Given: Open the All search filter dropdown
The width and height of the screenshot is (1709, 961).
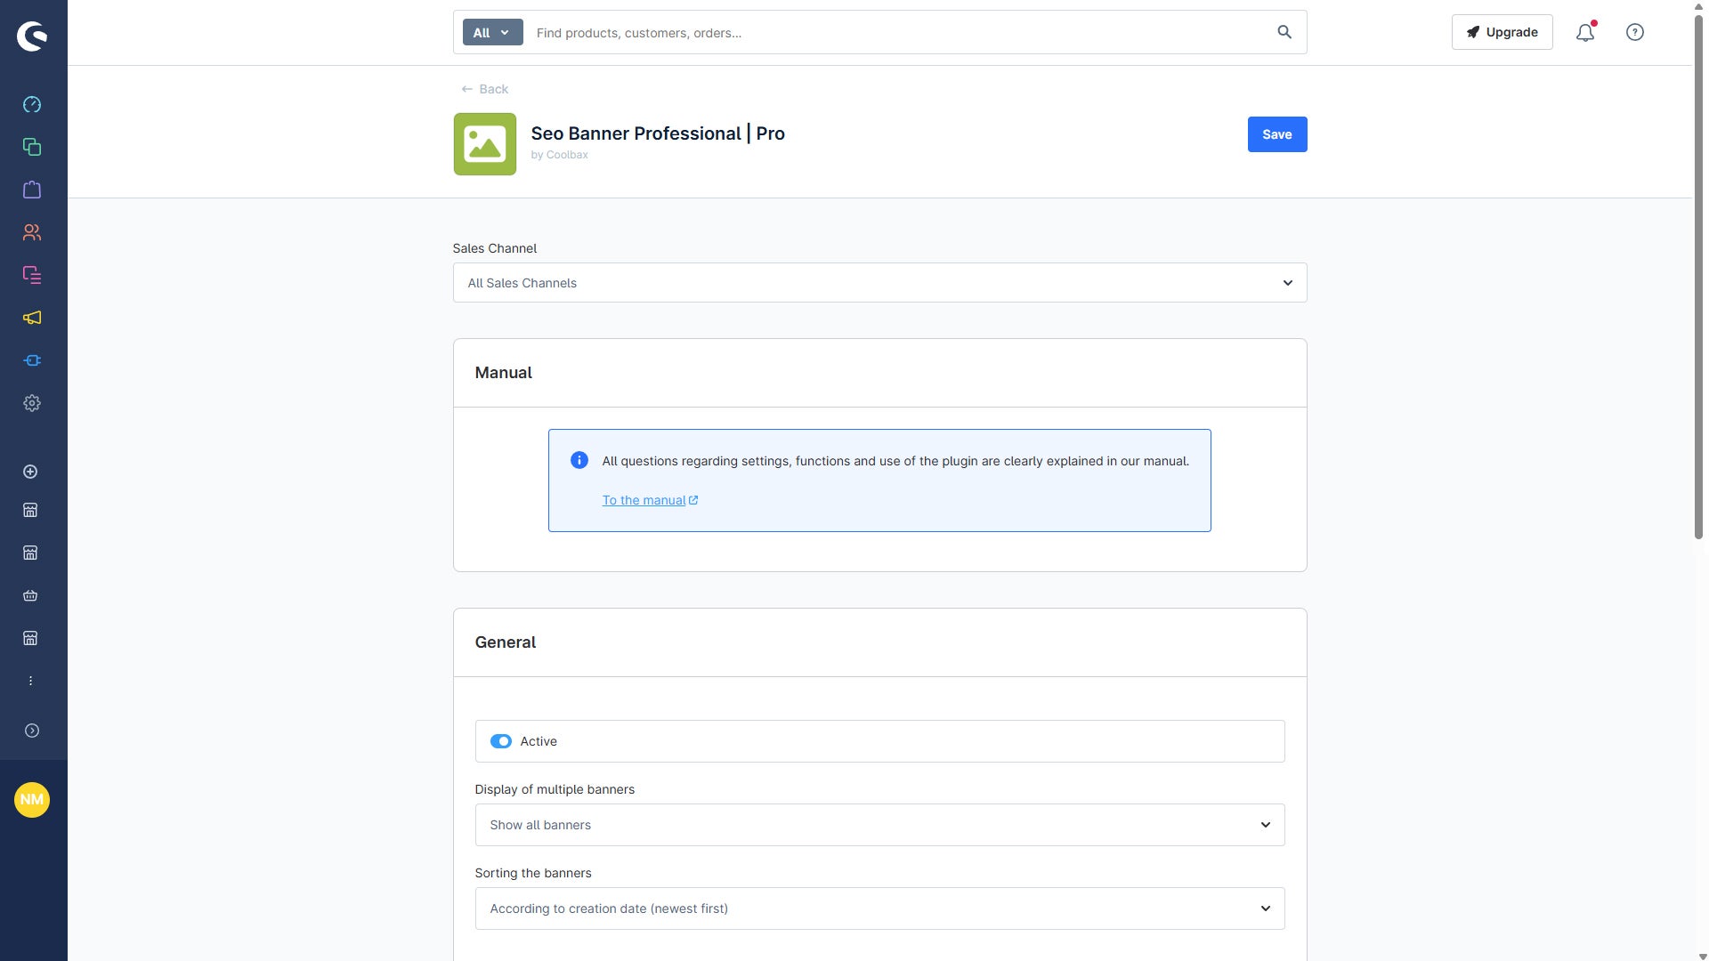Looking at the screenshot, I should pos(492,32).
